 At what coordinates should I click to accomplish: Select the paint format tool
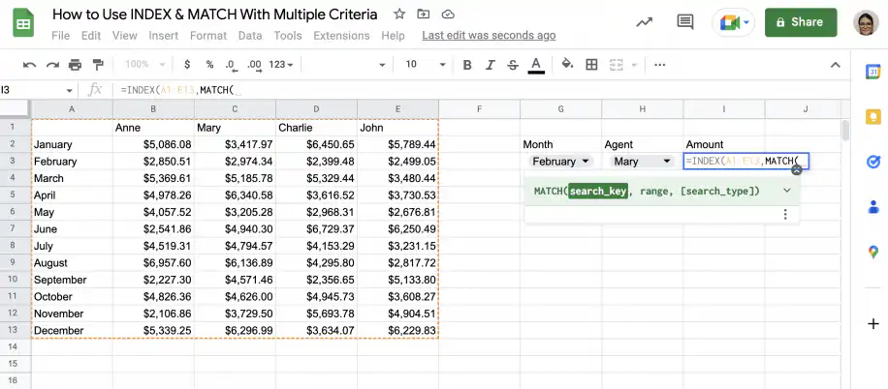pyautogui.click(x=98, y=65)
